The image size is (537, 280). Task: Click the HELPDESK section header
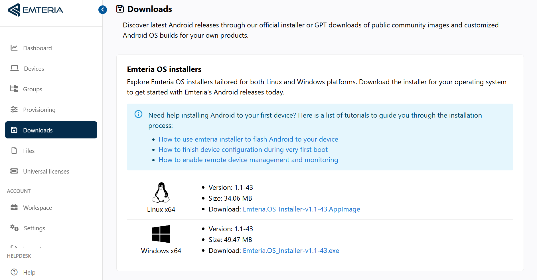pos(19,256)
